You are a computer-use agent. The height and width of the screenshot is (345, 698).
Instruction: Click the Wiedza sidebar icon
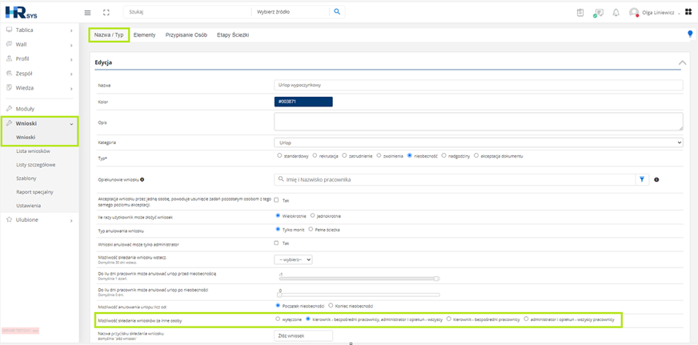pos(9,88)
